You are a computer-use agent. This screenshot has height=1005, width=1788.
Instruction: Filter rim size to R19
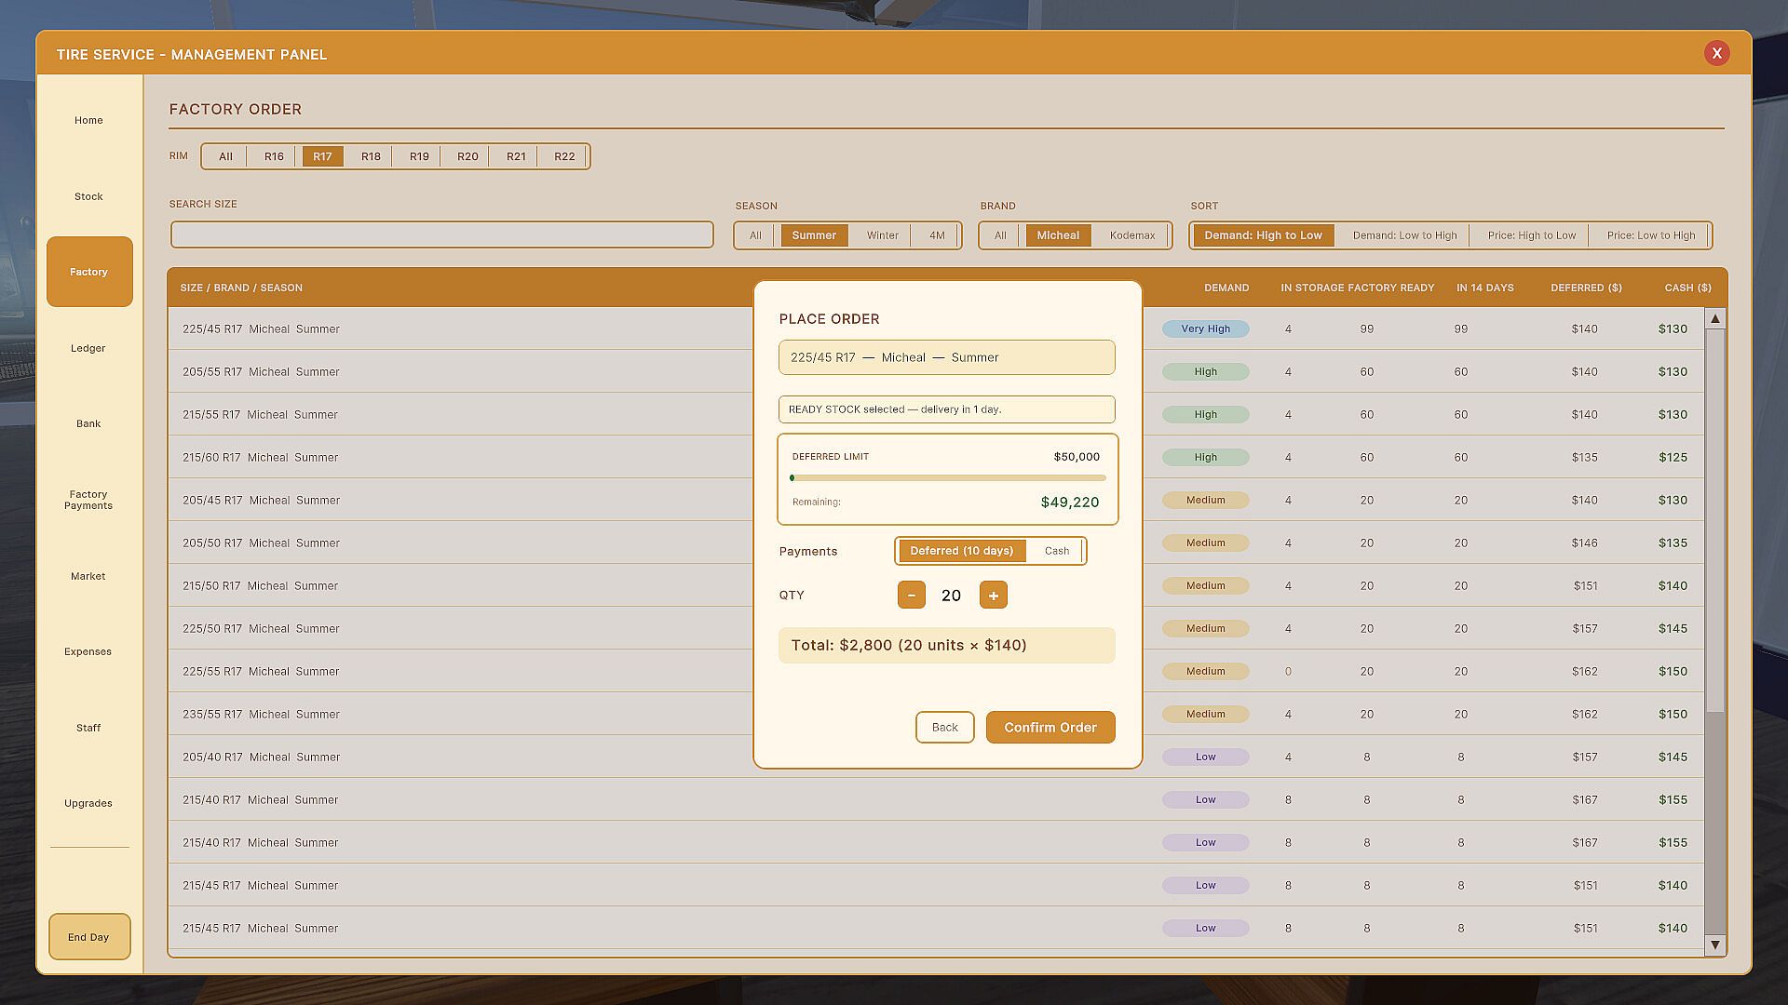[419, 156]
